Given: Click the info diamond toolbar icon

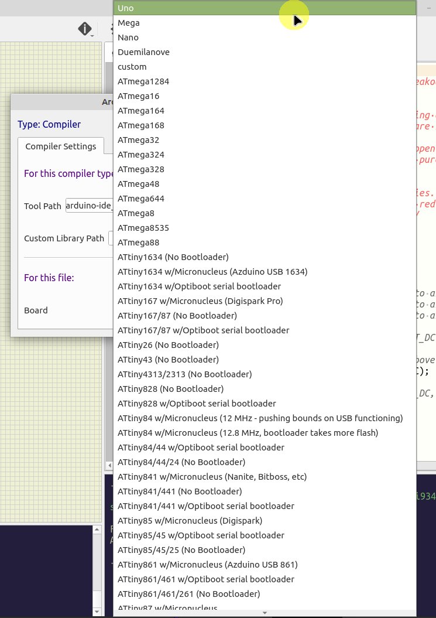Looking at the screenshot, I should coord(85,29).
